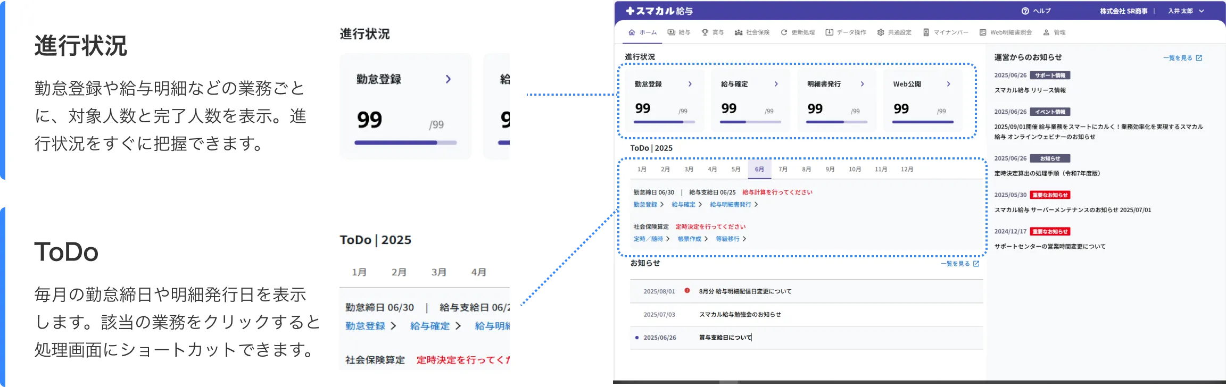The width and height of the screenshot is (1226, 387).
Task: Open notice 賞与支給日について
Action: pos(725,338)
